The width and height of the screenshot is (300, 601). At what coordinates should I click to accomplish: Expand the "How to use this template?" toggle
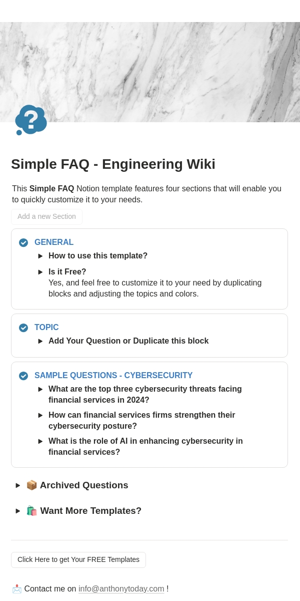tap(40, 256)
